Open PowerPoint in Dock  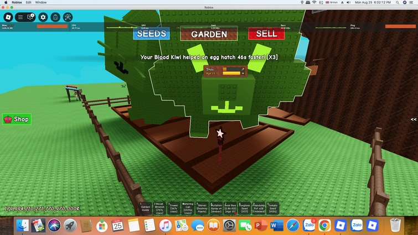[261, 226]
